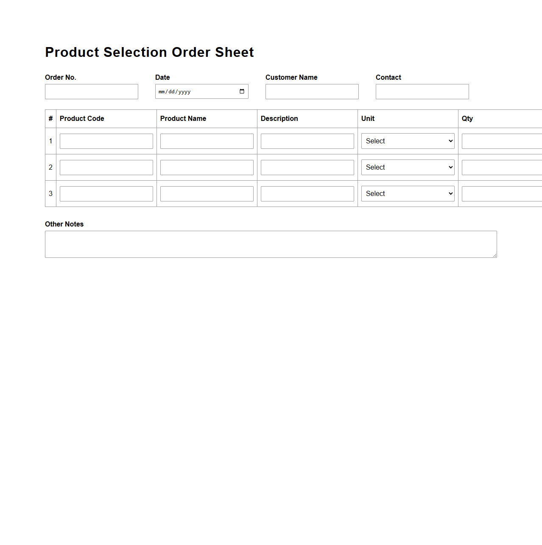Click the Product Code field in row 1
This screenshot has height=545, width=542.
(x=106, y=141)
